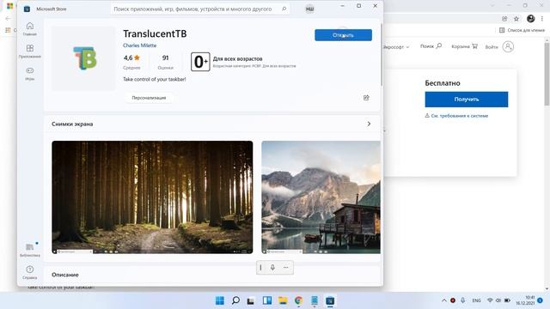550x309 pixels.
Task: Click the sign-in avatar circle in browser page
Action: 508,46
